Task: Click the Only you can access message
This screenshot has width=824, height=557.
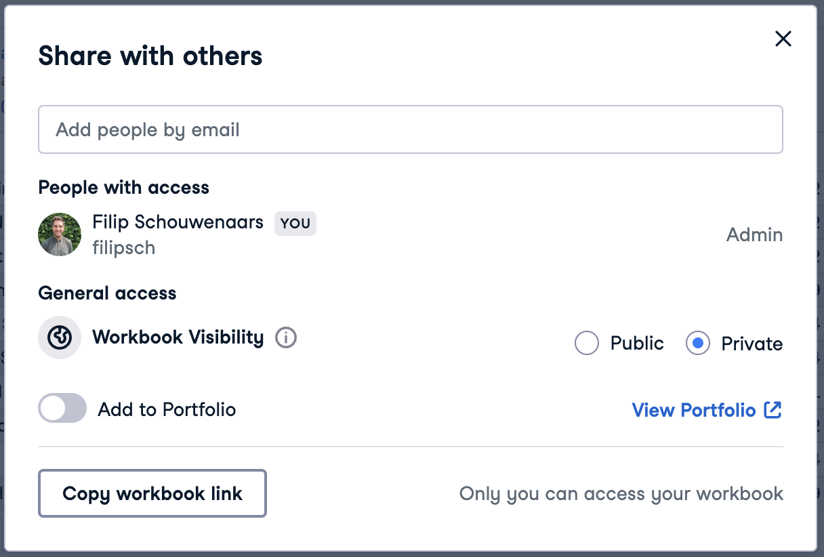Action: coord(621,493)
